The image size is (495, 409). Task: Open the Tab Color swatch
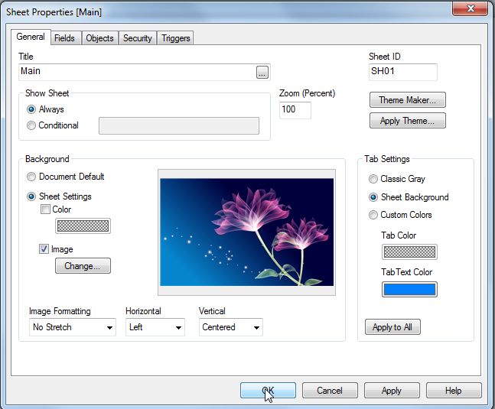point(409,252)
